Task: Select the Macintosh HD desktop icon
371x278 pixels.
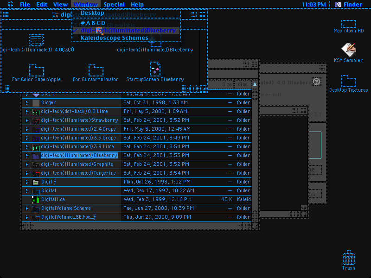Action: pyautogui.click(x=349, y=24)
